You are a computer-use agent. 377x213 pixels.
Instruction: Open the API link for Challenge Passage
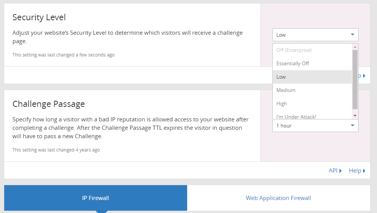[333, 171]
